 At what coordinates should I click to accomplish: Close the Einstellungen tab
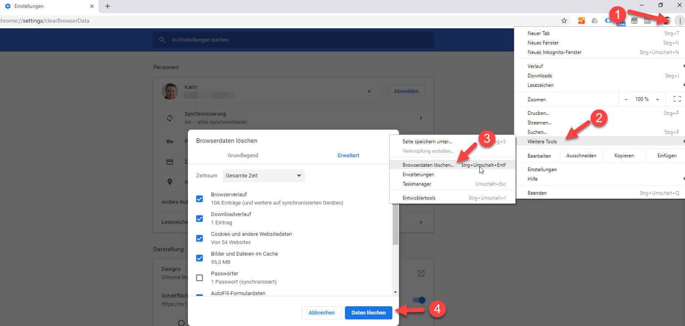pos(92,6)
